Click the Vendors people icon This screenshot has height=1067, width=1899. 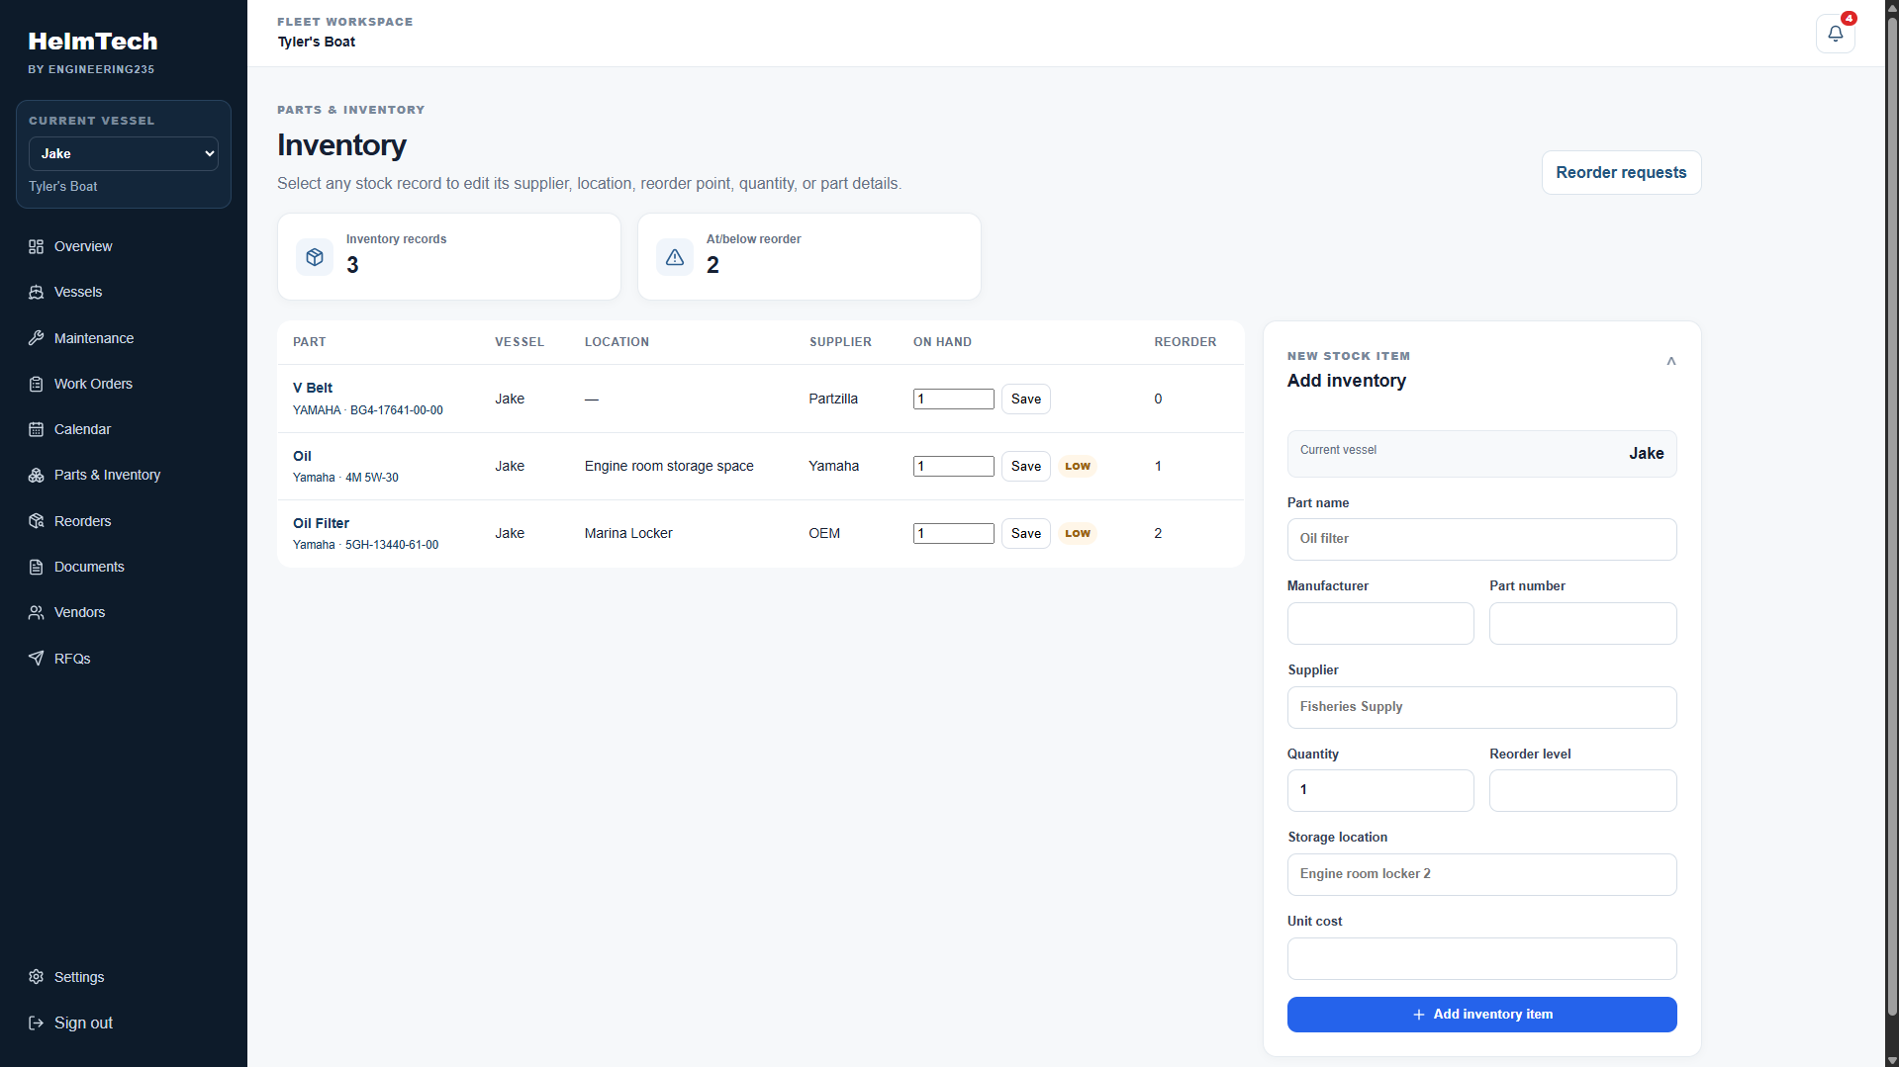click(37, 612)
